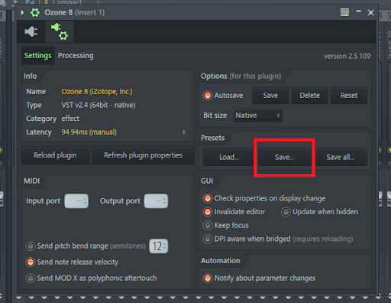Click the pitch bend semitones value 12
Image resolution: width=391 pixels, height=303 pixels.
click(x=159, y=246)
